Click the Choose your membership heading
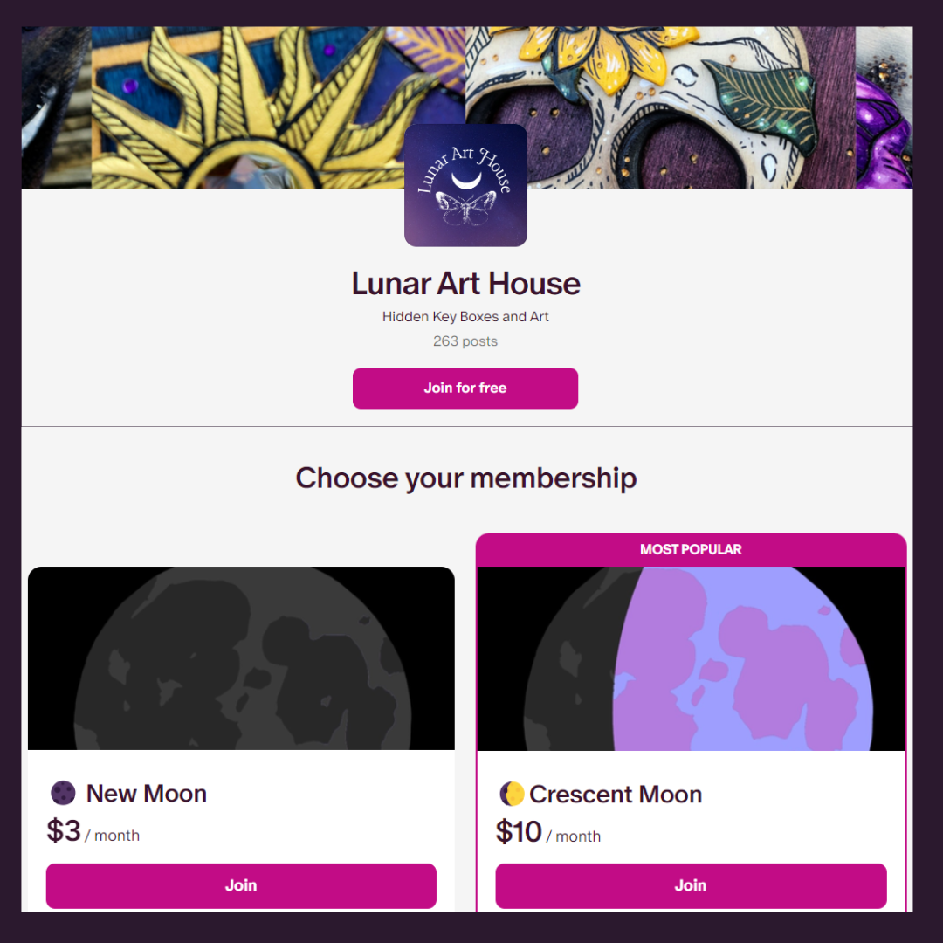 465,478
